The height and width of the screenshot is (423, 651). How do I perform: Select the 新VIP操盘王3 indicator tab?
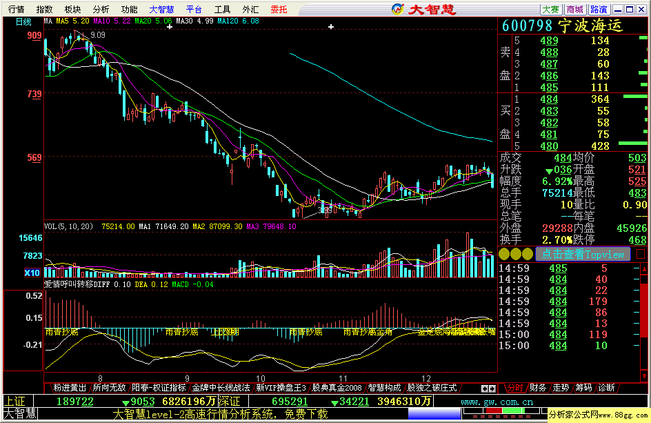[x=281, y=388]
